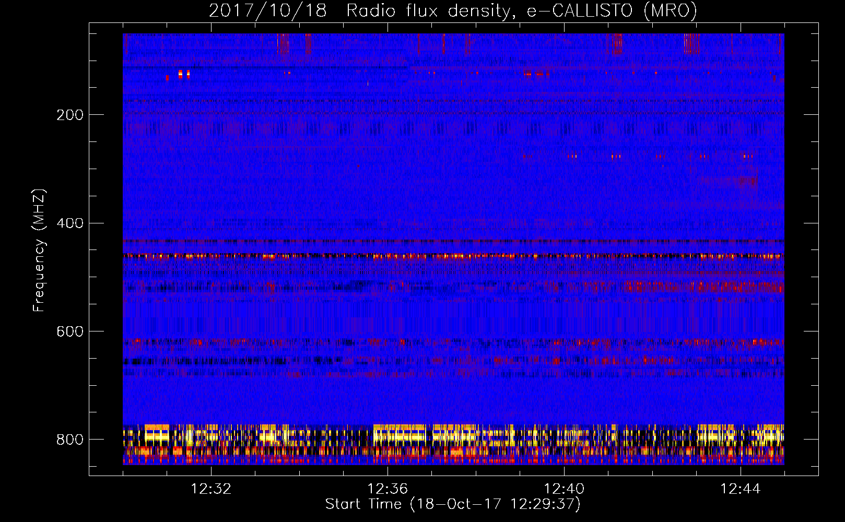Click the 12:40 time tick label
Screen dimensions: 845x522
564,489
